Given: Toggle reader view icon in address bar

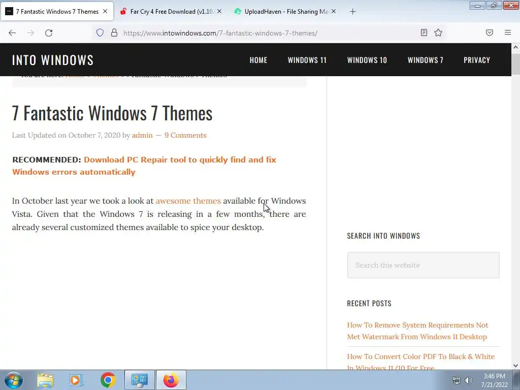Looking at the screenshot, I should (424, 32).
